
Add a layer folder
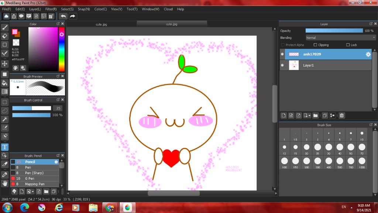(x=315, y=115)
